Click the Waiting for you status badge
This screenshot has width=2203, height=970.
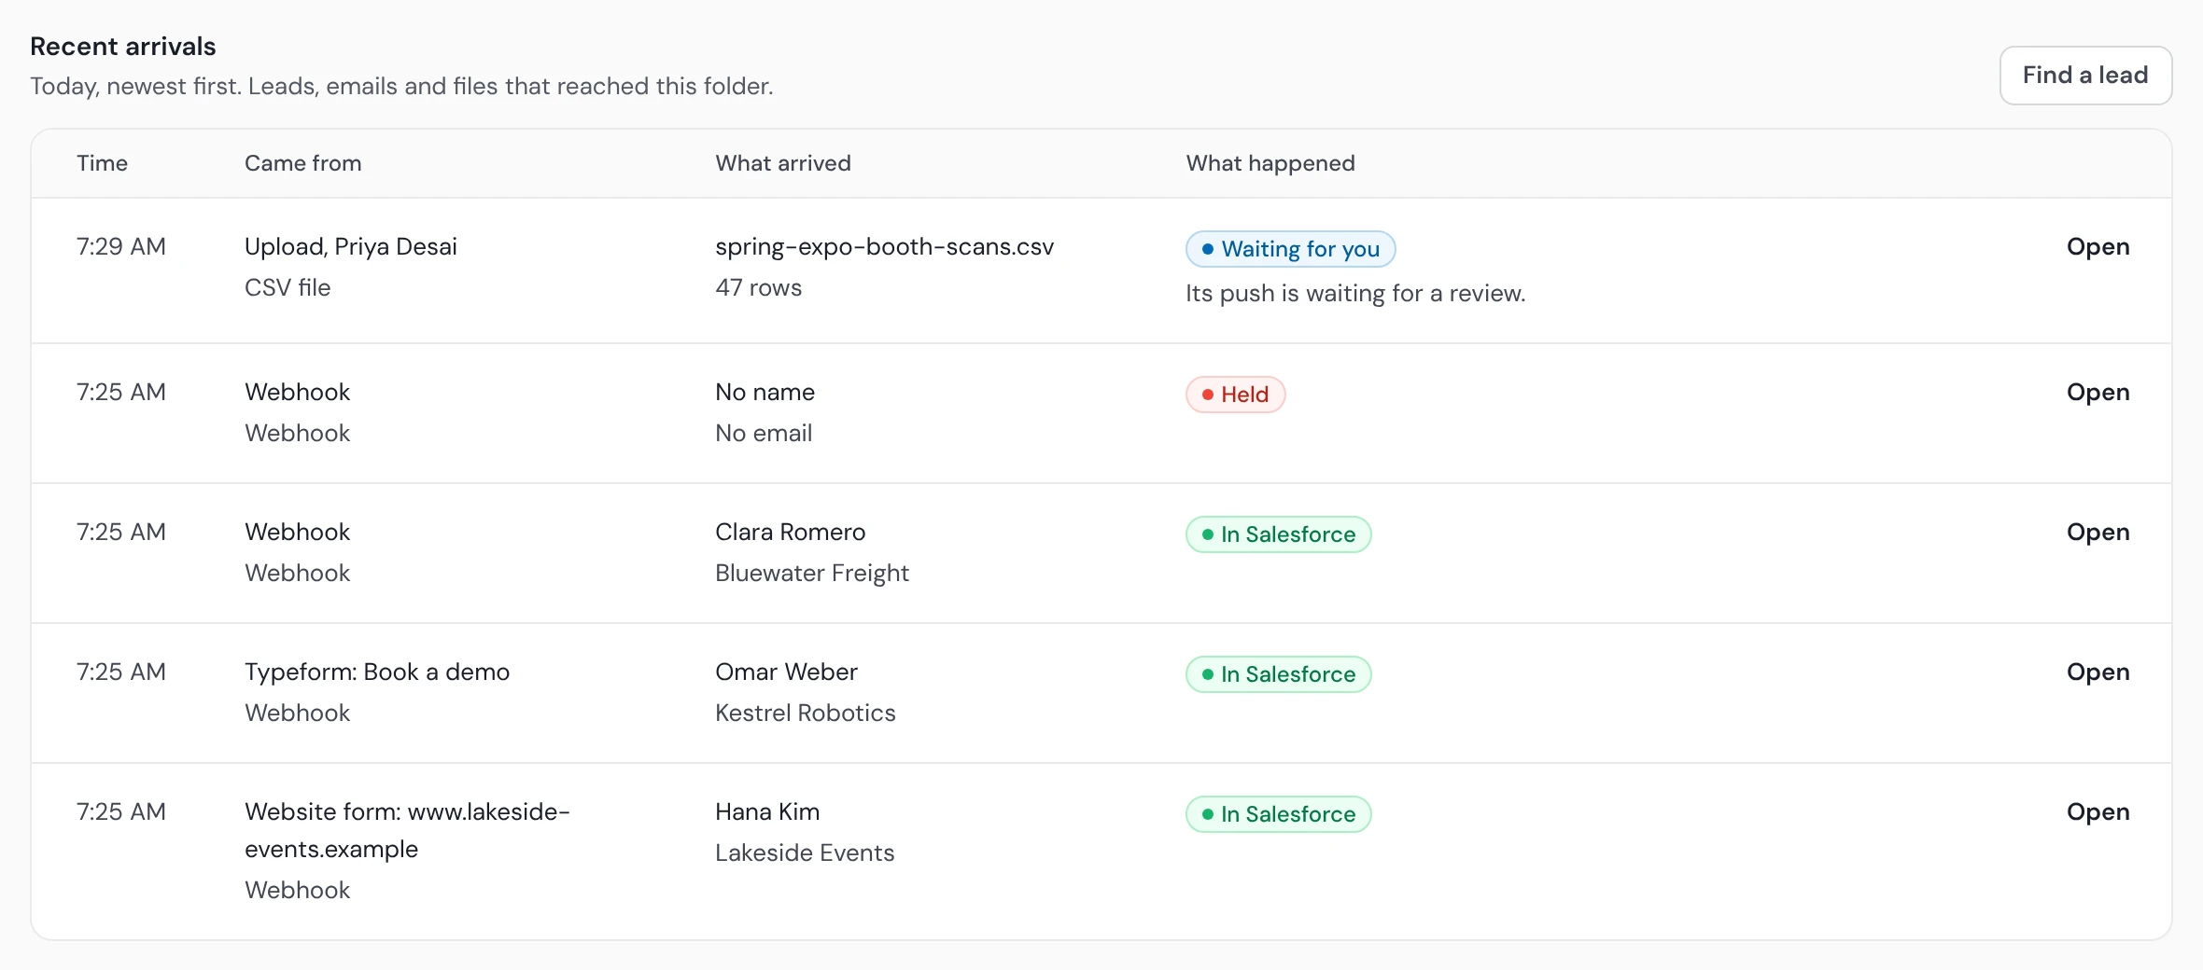click(1290, 249)
